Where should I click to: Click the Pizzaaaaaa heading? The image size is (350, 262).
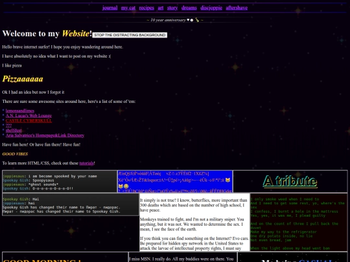point(23,79)
